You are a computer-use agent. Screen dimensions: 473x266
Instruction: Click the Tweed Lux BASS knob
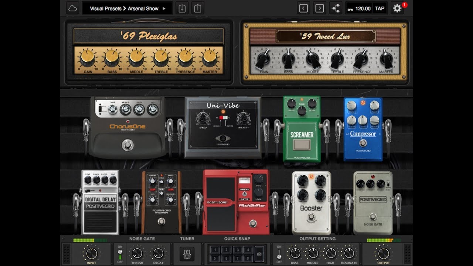pyautogui.click(x=288, y=58)
